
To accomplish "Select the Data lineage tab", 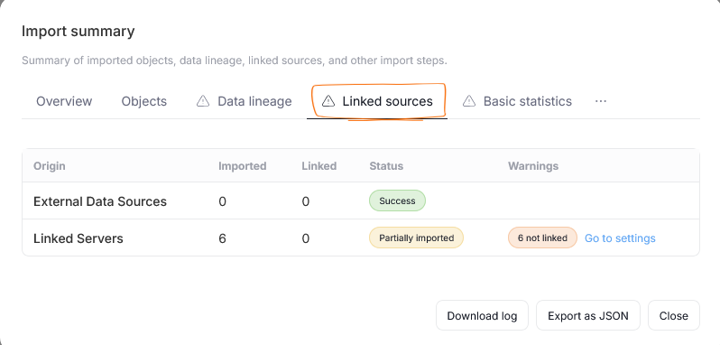I will coord(244,101).
